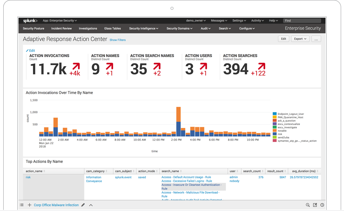The height and width of the screenshot is (211, 344).
Task: Expand the Security Intelligence menu
Action: point(143,29)
